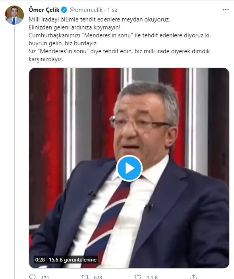
Task: Open the three-dot more options menu
Action: [x=226, y=10]
